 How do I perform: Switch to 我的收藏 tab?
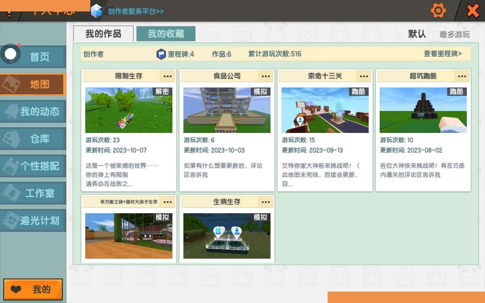coord(166,34)
